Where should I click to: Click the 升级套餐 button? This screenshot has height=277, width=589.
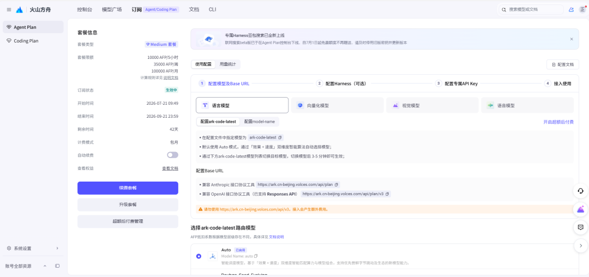[128, 205]
